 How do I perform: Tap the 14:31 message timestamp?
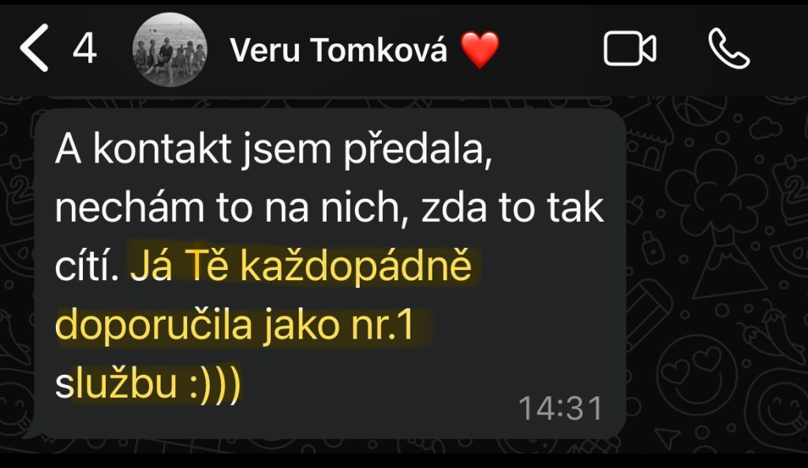pos(560,409)
